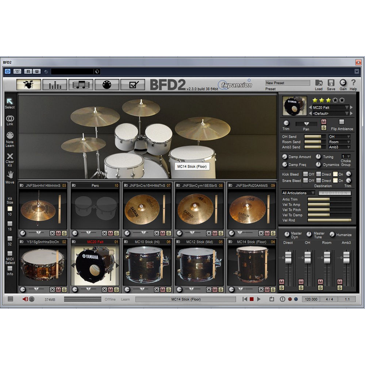The height and width of the screenshot is (365, 365).
Task: Click return-to-start transport button
Action: [245, 299]
